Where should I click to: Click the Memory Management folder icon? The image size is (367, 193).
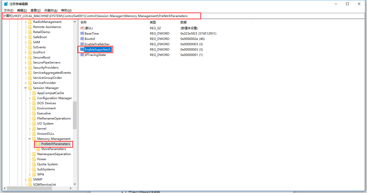(x=34, y=139)
